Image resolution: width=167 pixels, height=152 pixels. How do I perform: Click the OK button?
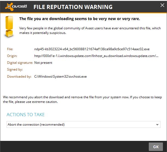[156, 147]
